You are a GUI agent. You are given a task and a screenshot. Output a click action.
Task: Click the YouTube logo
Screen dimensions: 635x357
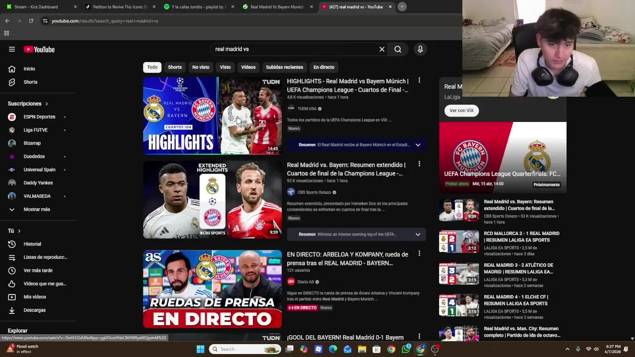[39, 49]
